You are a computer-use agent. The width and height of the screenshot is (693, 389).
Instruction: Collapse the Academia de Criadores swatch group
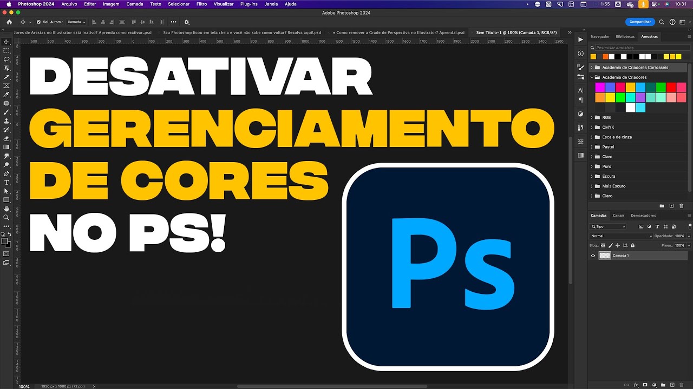(592, 77)
